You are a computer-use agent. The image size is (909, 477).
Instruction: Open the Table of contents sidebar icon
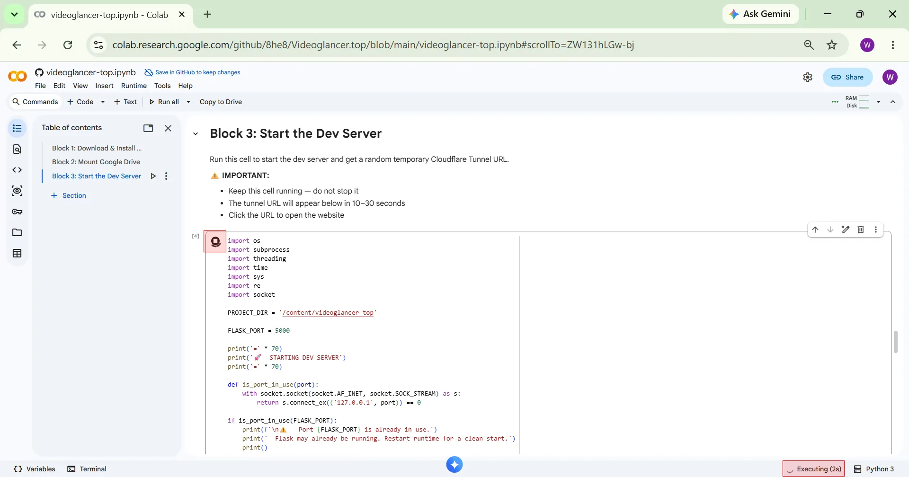(x=17, y=128)
